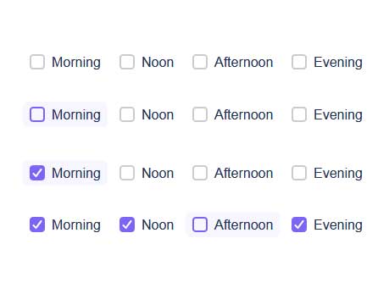
Task: Enable the Evening checkbox in the first row
Action: coord(299,62)
